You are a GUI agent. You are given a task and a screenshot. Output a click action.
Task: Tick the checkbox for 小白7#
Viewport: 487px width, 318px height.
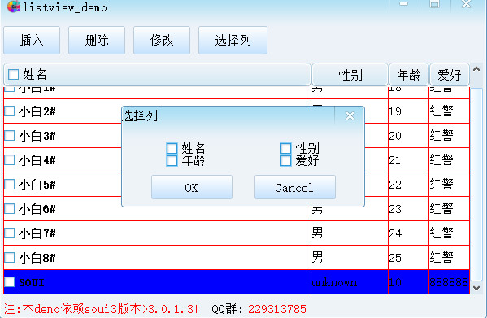tap(10, 233)
